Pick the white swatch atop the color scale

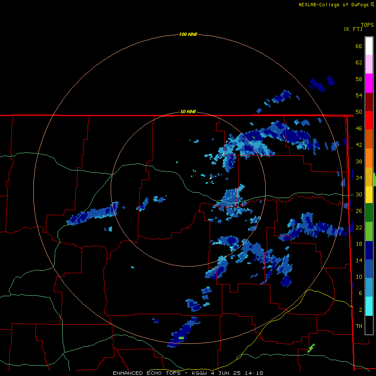[369, 46]
